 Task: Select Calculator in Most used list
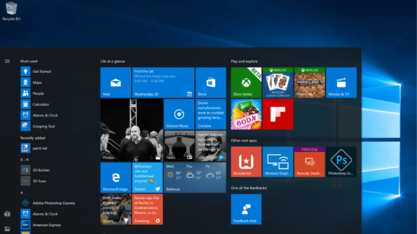click(41, 104)
